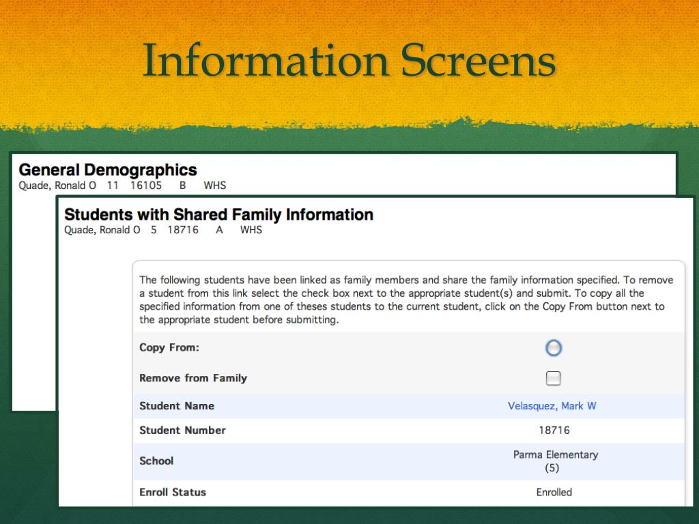Open the Velasquez, Mark W student link
699x524 pixels.
click(x=552, y=406)
